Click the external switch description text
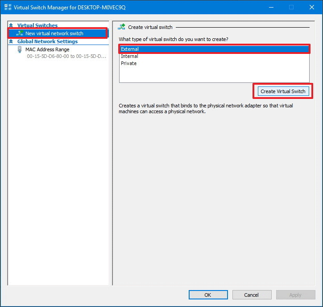The width and height of the screenshot is (323, 307). 206,108
